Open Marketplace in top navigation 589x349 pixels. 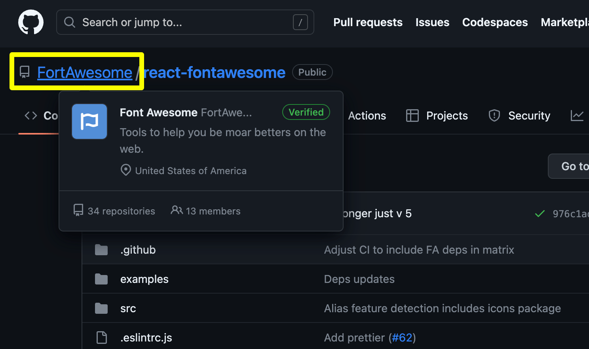[x=565, y=22]
